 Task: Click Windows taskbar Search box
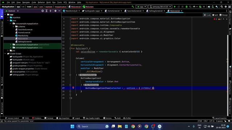(93, 126)
